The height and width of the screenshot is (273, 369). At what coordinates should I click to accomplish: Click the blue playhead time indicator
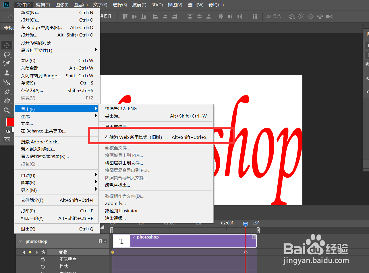pos(246,224)
